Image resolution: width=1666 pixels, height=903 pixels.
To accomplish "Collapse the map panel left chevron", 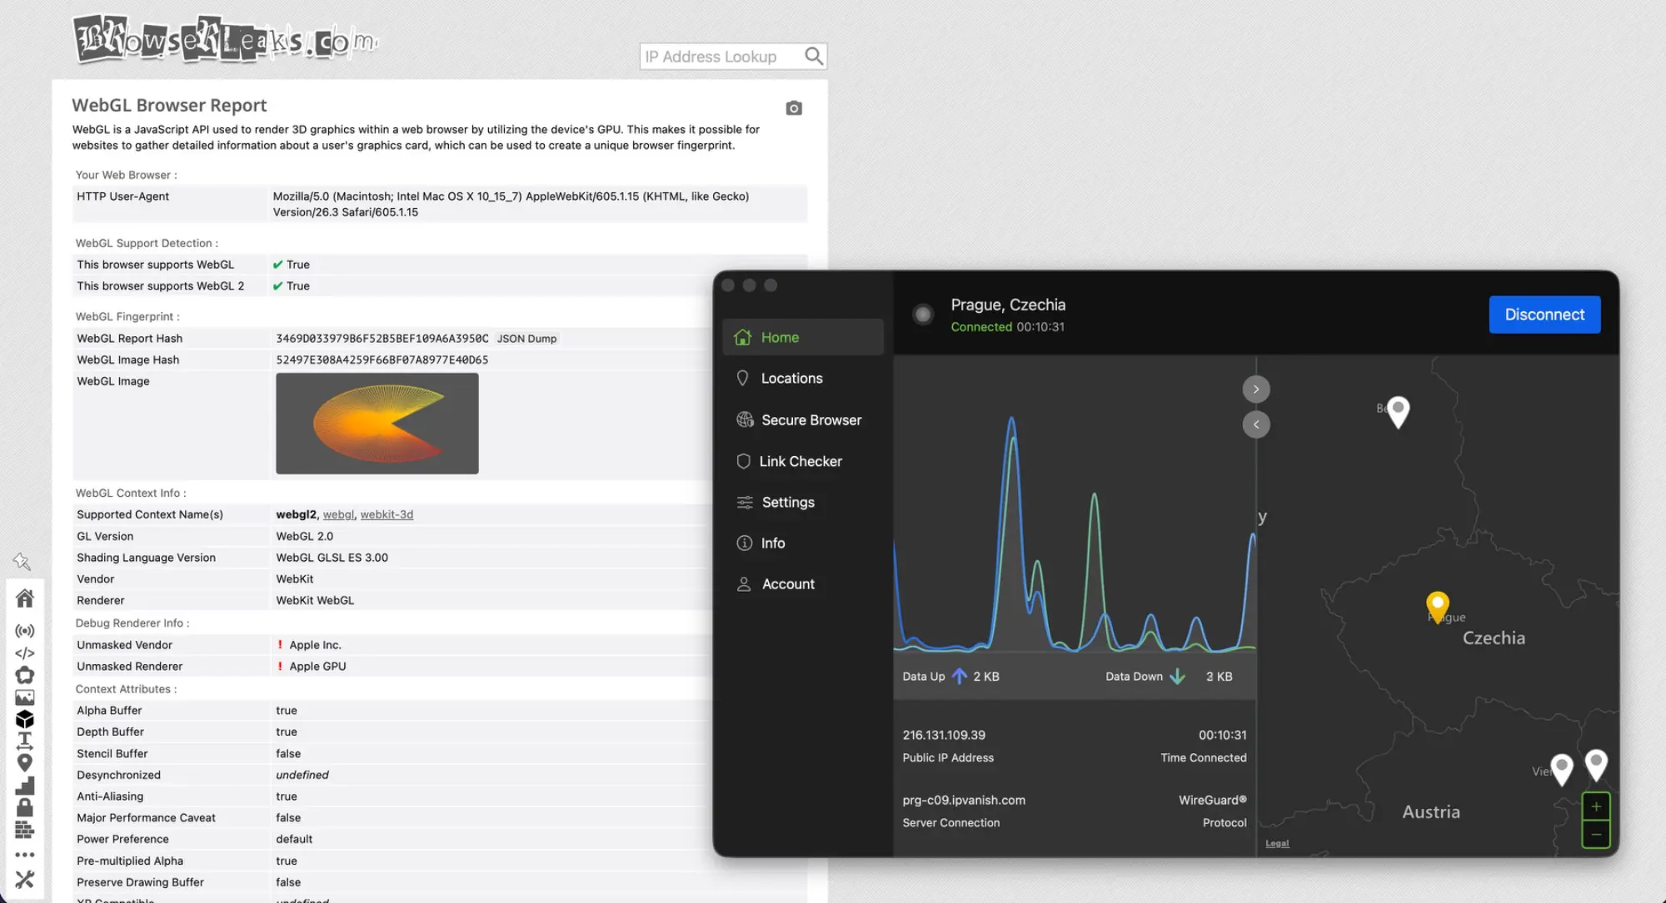I will click(x=1256, y=424).
